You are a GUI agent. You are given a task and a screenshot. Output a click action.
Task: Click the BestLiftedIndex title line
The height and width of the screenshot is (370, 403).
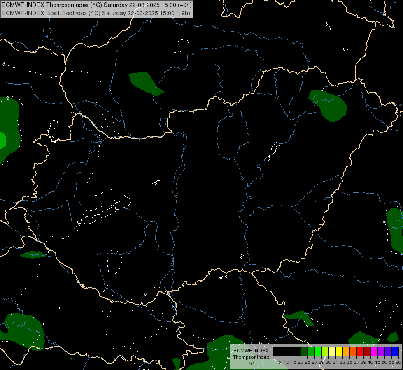coord(96,13)
